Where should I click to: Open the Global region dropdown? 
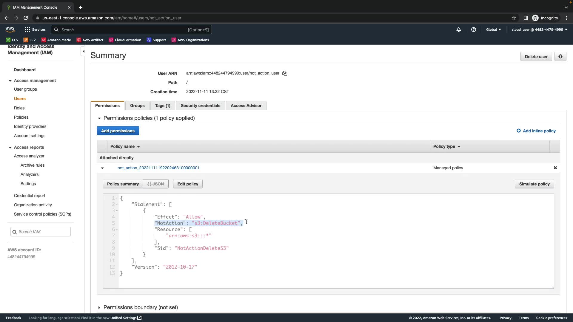point(493,30)
